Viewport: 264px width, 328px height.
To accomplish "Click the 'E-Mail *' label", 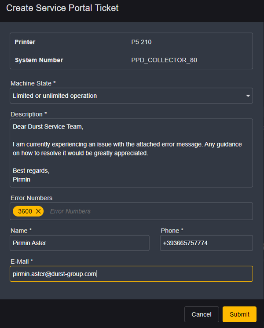I will (x=22, y=262).
